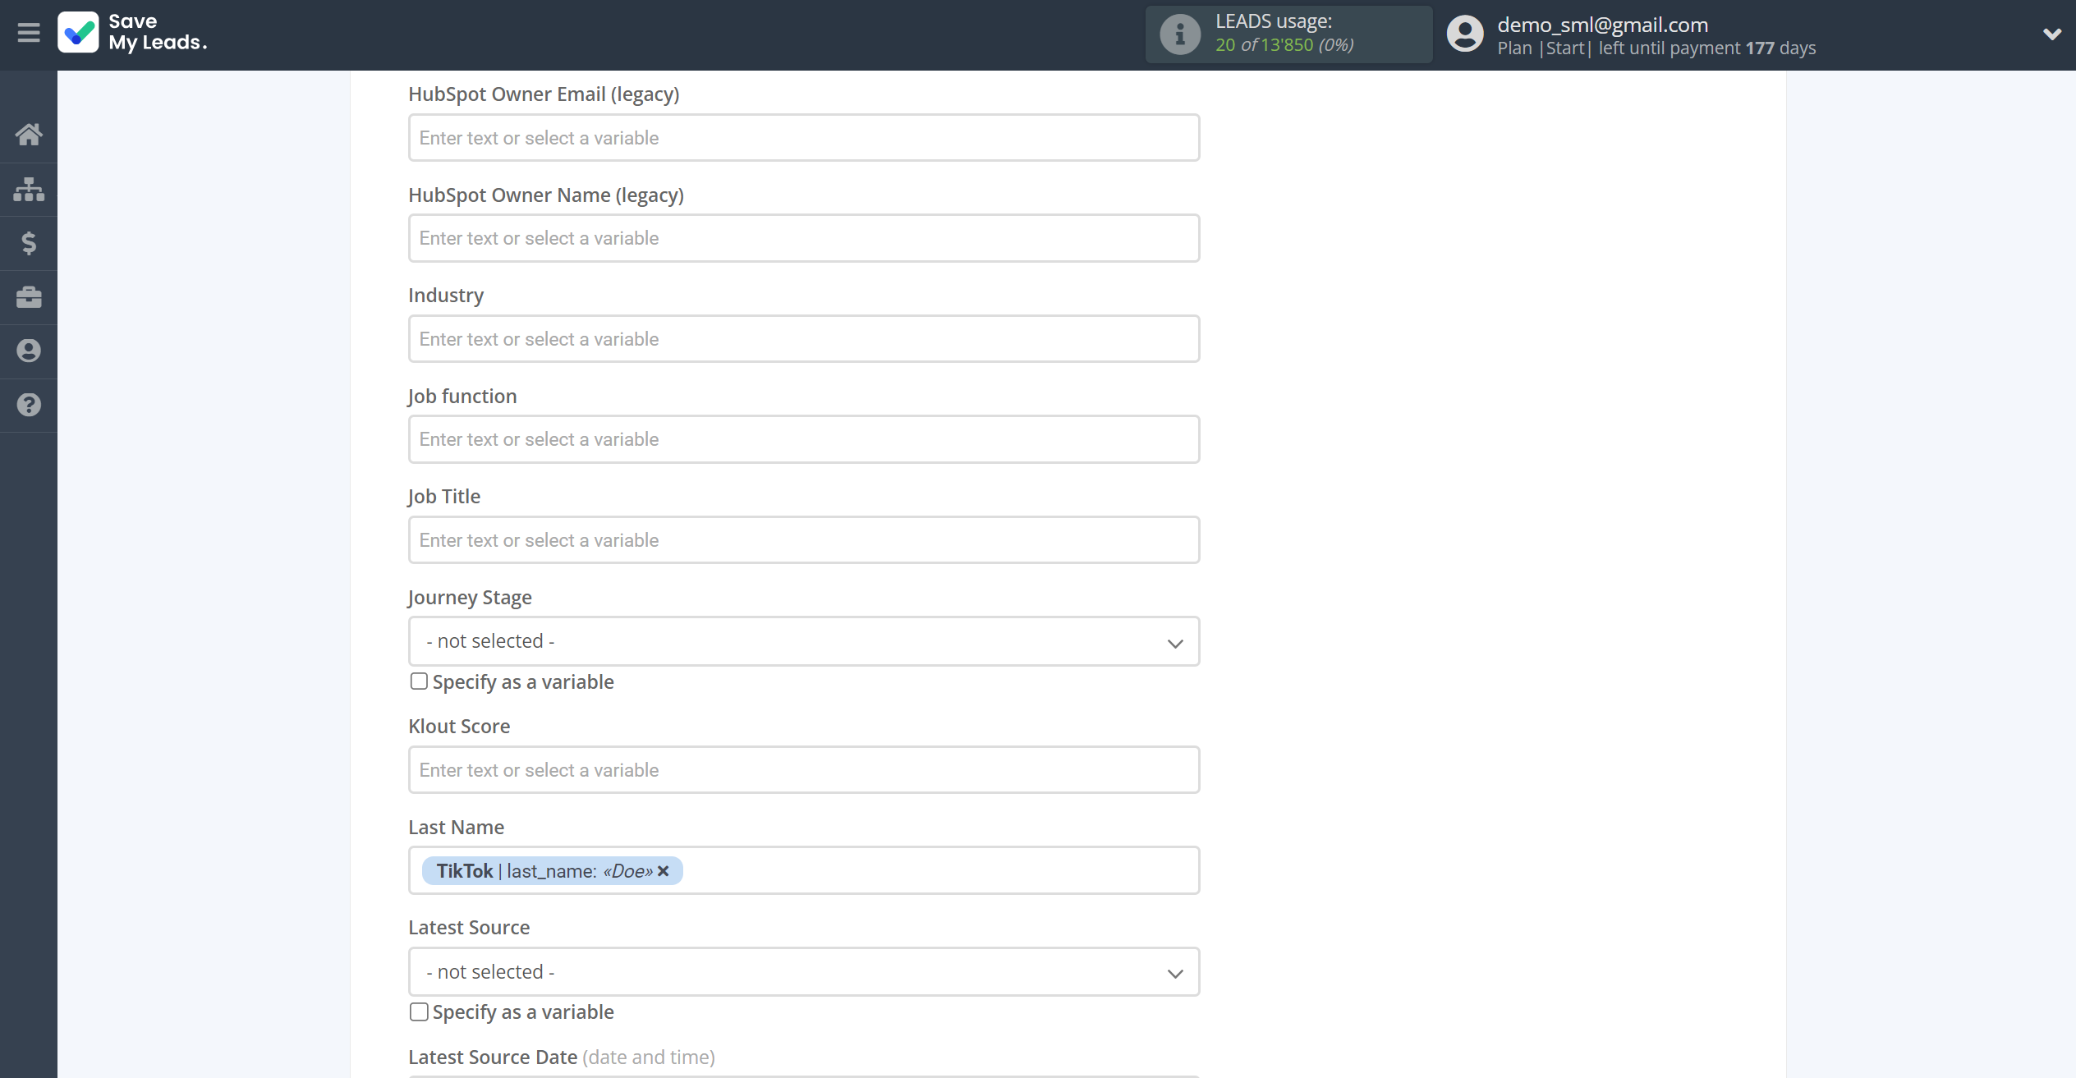Click the demo_sml@gmail.com account name
2076x1078 pixels.
pos(1602,25)
